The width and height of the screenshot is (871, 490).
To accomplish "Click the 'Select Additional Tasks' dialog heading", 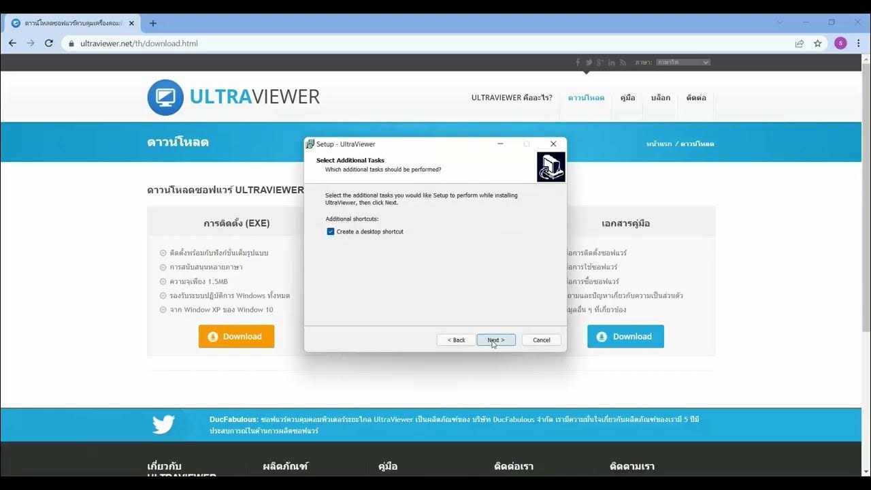I will [x=350, y=161].
